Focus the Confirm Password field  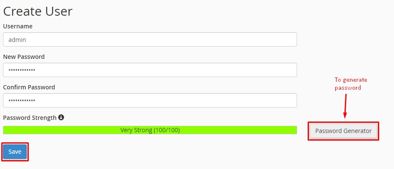pos(150,100)
